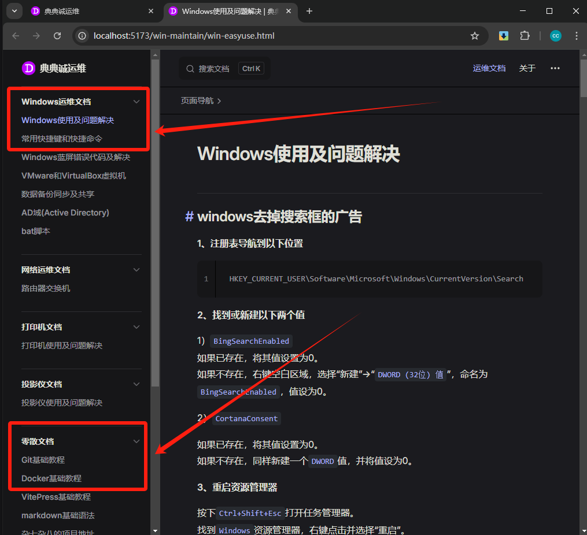Open 数据备份同步及共享 sidebar link

(x=58, y=194)
